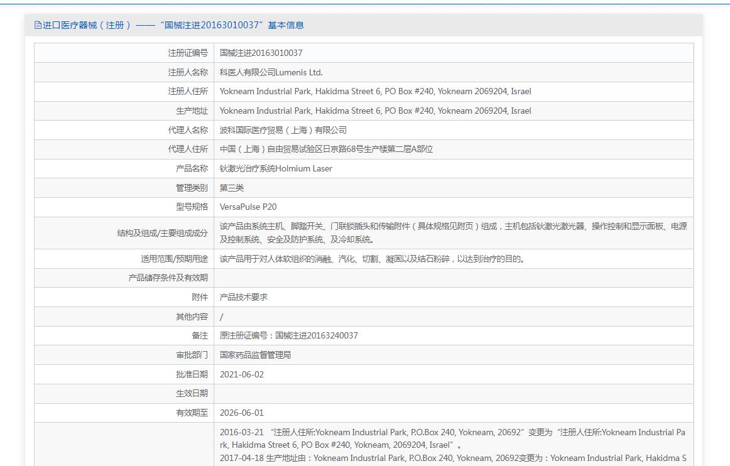Click approving department 国家药品监督管理局
The width and height of the screenshot is (730, 466).
point(255,355)
